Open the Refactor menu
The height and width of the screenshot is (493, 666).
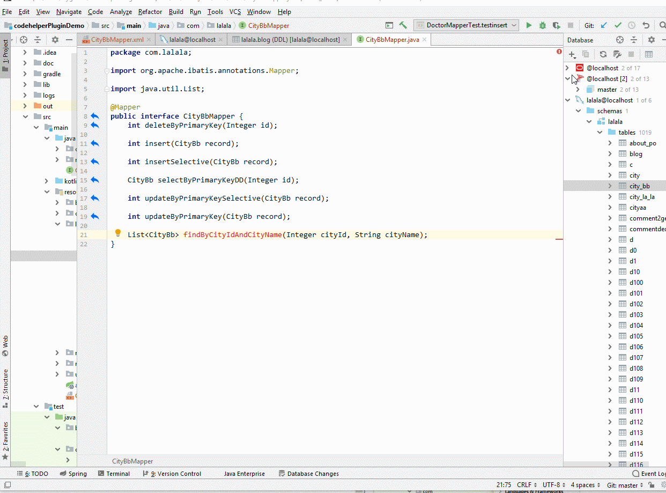(150, 11)
